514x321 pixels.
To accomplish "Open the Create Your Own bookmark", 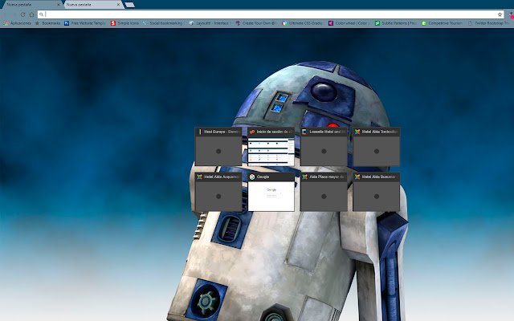I will (x=256, y=23).
